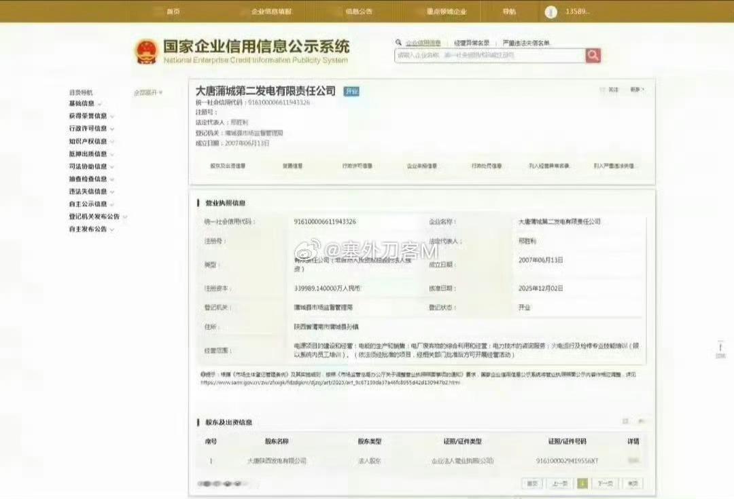This screenshot has height=499, width=734.
Task: Expand the 行政许可信息 sidebar section
Action: tap(91, 128)
